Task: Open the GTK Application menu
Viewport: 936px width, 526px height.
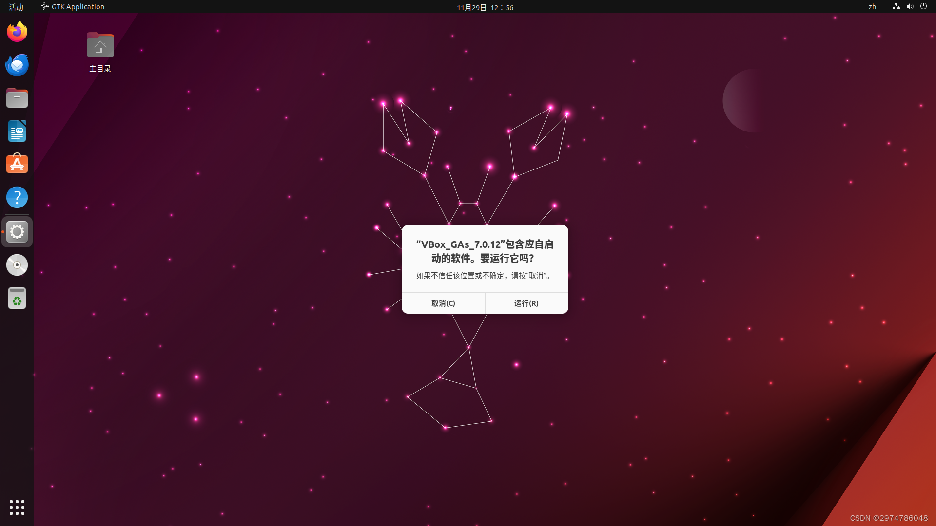Action: coord(73,7)
